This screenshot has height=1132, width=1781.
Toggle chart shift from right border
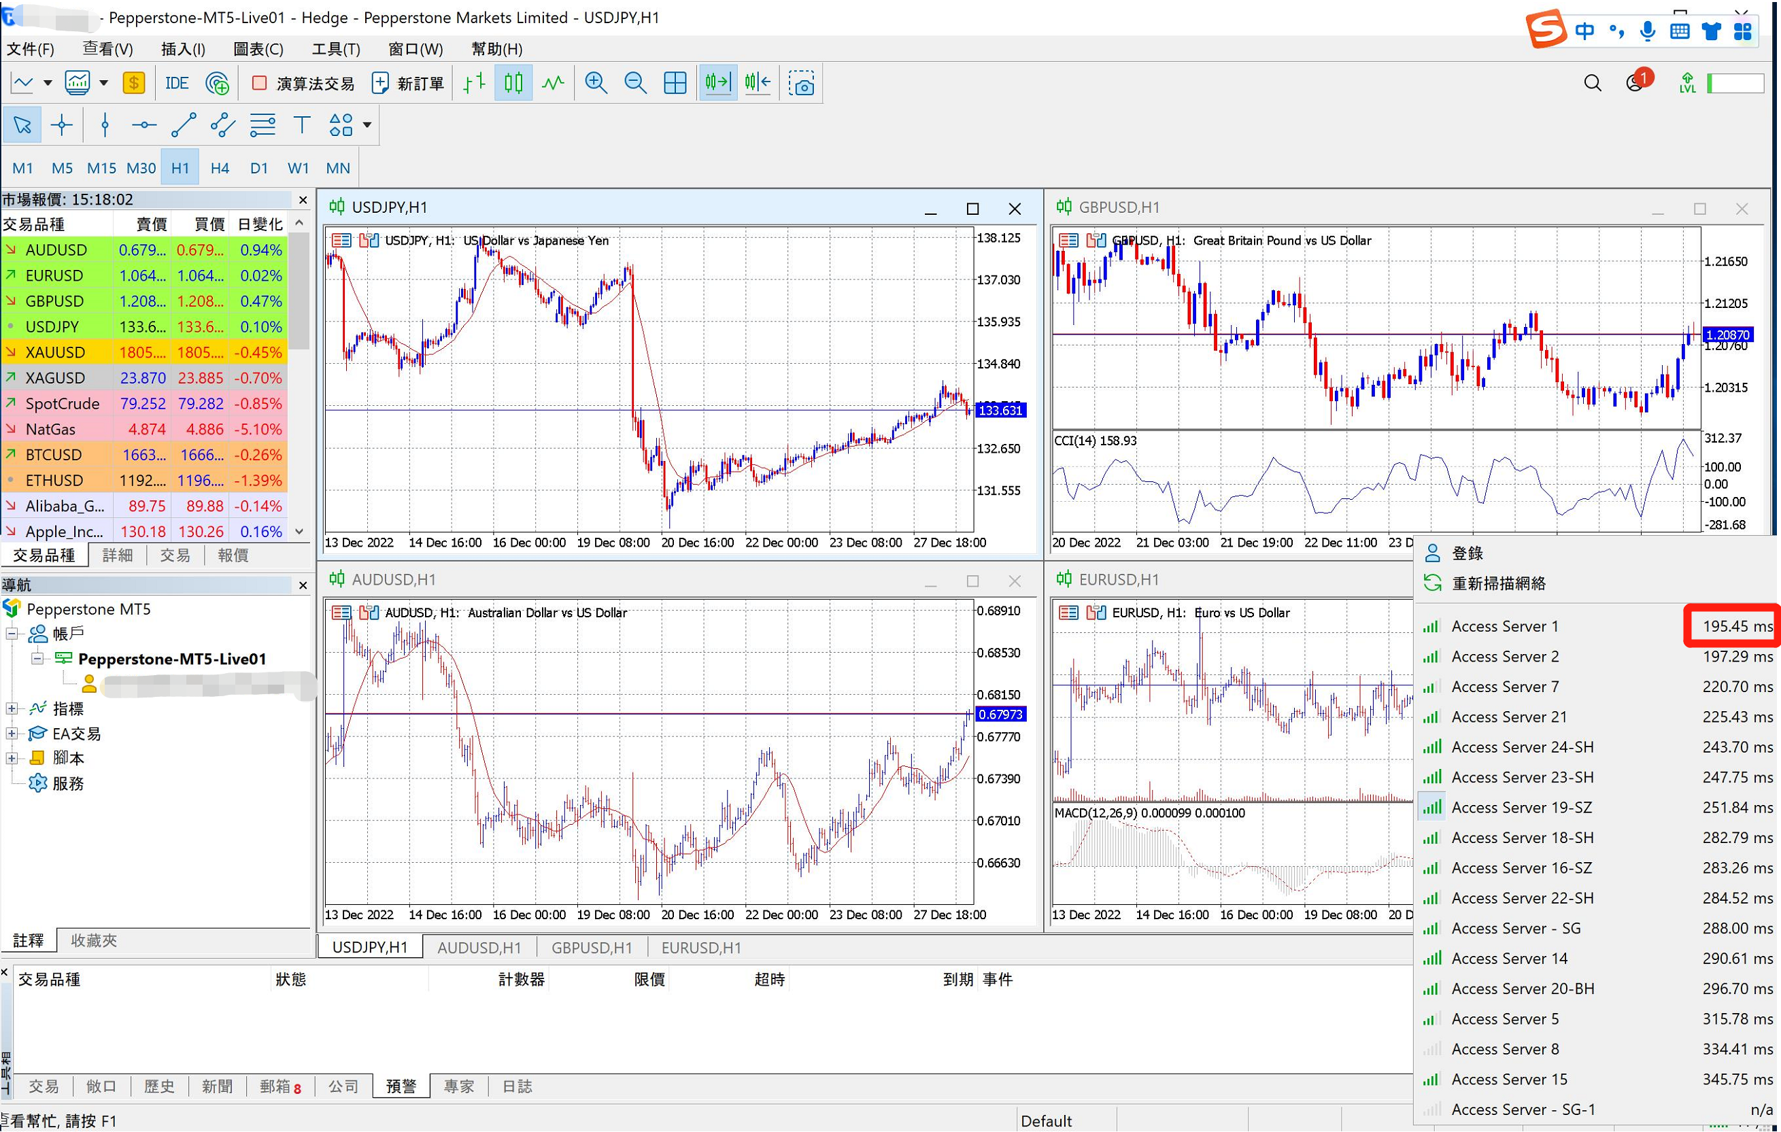click(x=758, y=83)
